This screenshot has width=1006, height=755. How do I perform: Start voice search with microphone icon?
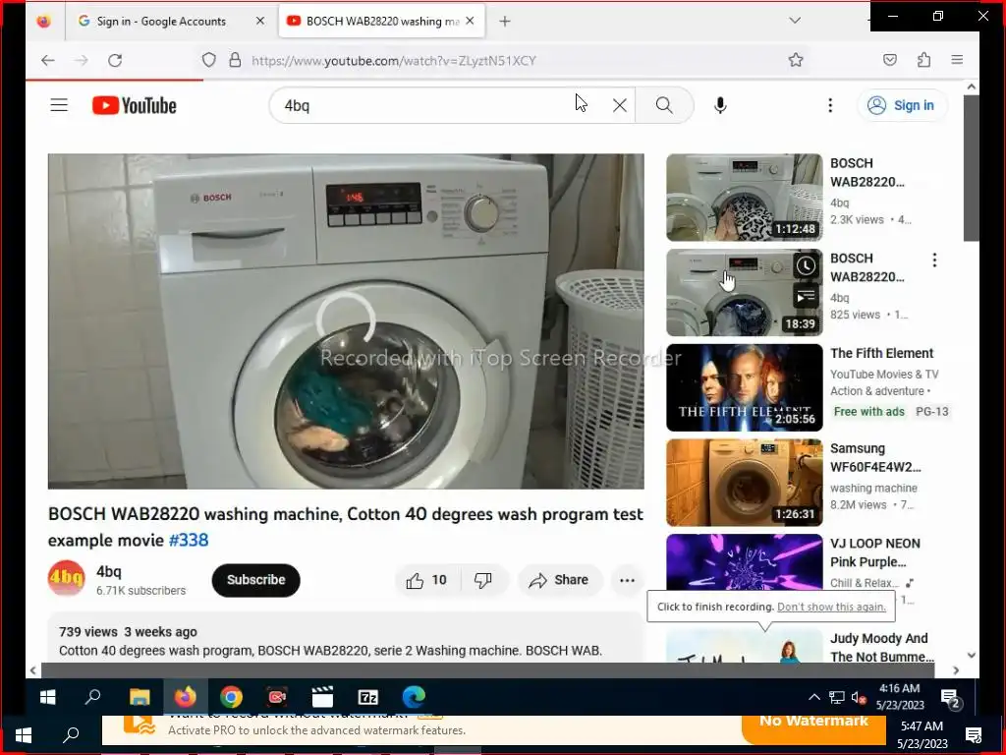tap(720, 105)
